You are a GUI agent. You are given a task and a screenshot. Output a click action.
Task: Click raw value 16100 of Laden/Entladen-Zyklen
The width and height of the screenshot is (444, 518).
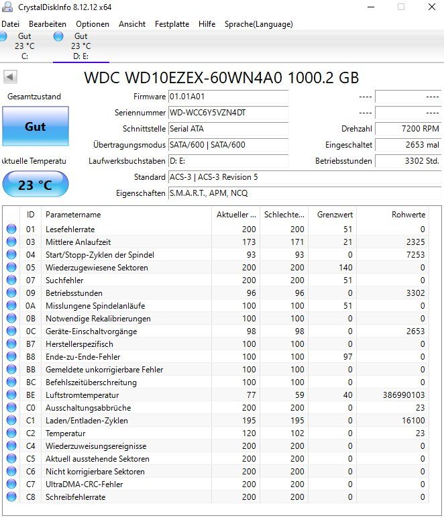(413, 420)
